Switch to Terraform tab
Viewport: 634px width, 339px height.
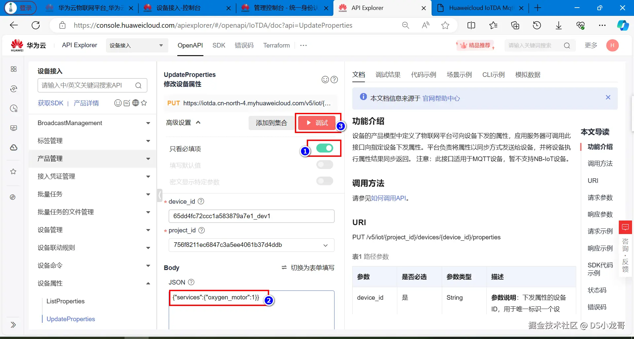(x=276, y=46)
